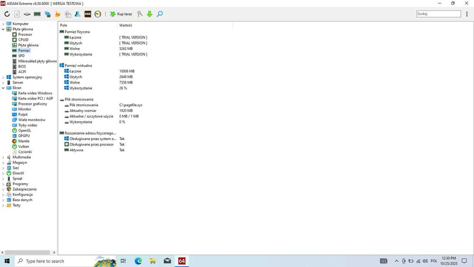This screenshot has width=474, height=267.
Task: Select Czcionki in the tree
Action: tap(25, 152)
